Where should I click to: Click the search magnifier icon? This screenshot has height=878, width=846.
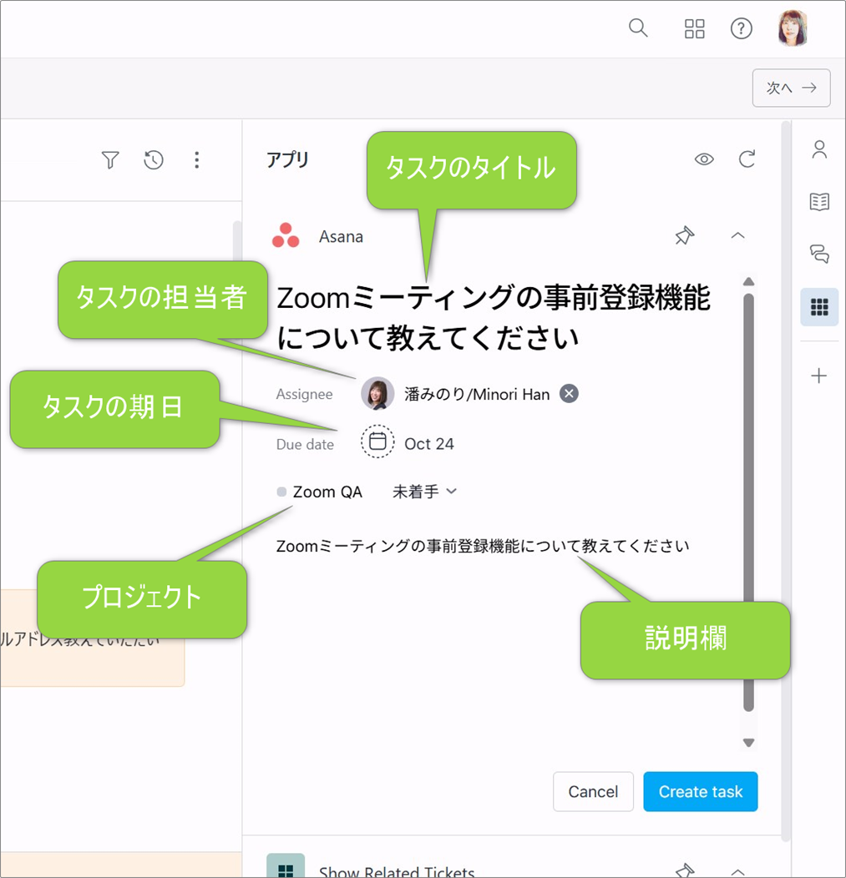638,28
